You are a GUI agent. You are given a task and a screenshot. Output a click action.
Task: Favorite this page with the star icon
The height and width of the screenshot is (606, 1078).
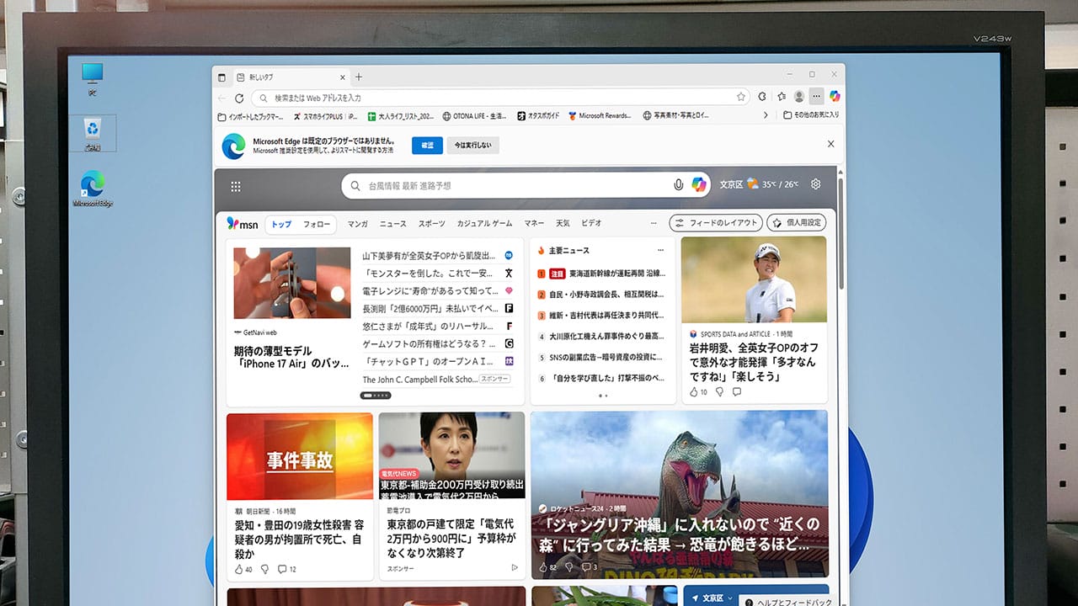tap(741, 98)
